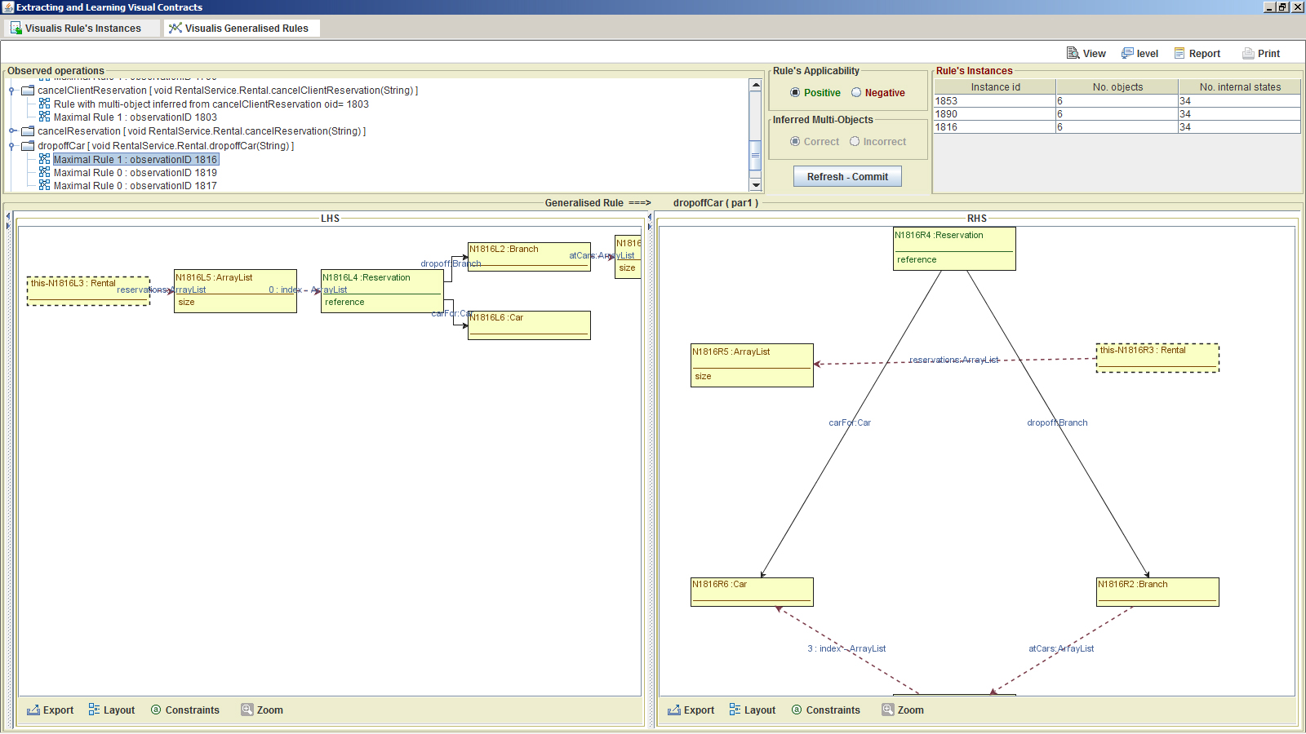This screenshot has height=734, width=1306.
Task: Select RHS node N1816R6 Car
Action: pos(752,592)
